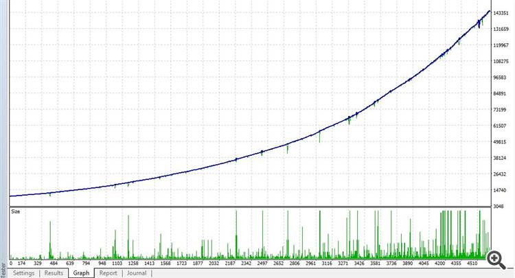Click the Y-axis value 61507
The image size is (515, 278).
pyautogui.click(x=500, y=126)
